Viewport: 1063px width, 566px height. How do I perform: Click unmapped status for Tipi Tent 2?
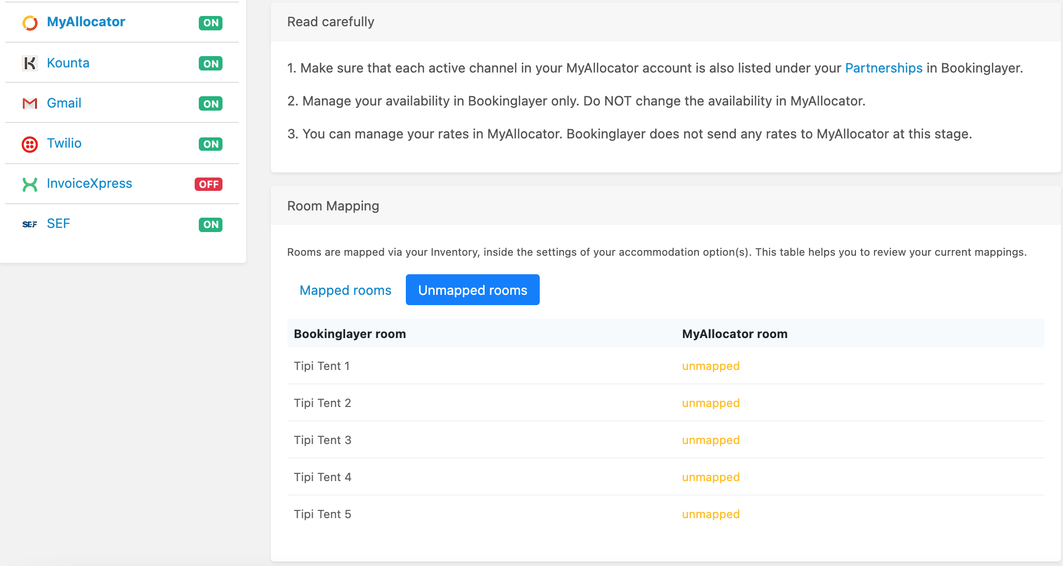click(x=711, y=403)
